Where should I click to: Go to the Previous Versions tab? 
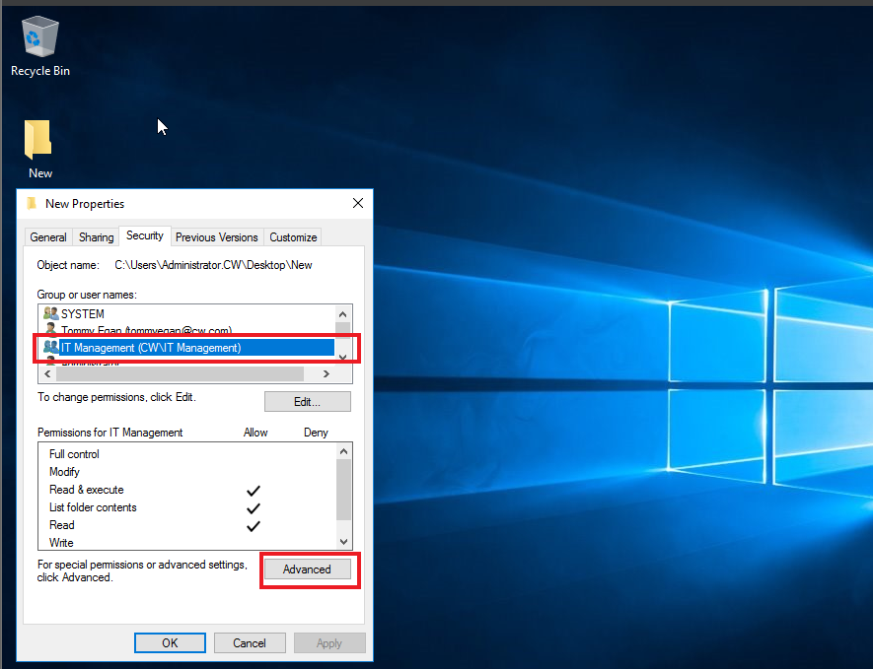217,237
